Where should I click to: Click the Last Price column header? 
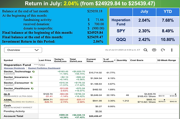click(x=45, y=60)
